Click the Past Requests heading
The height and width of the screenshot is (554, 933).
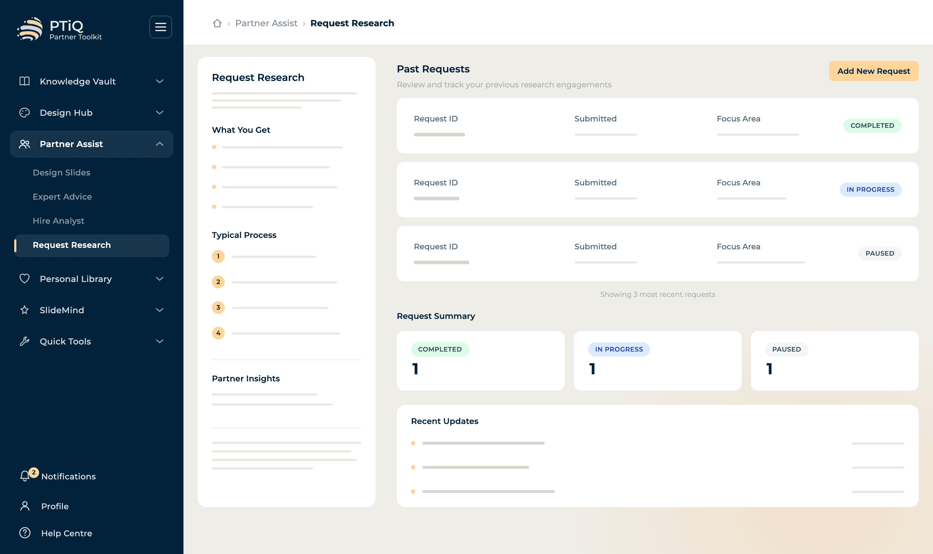click(433, 69)
